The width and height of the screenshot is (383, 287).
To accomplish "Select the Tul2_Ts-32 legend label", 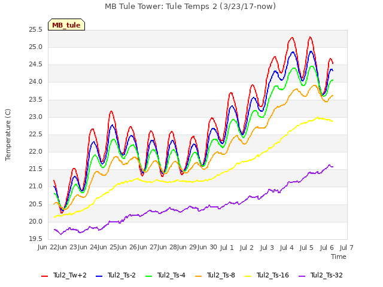I will point(327,276).
